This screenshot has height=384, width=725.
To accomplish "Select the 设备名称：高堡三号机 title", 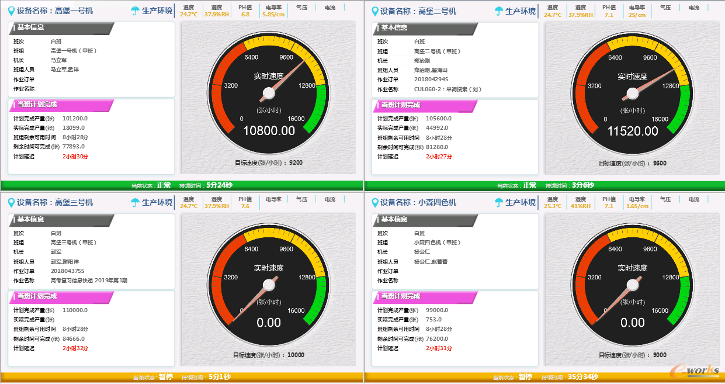I will [55, 202].
